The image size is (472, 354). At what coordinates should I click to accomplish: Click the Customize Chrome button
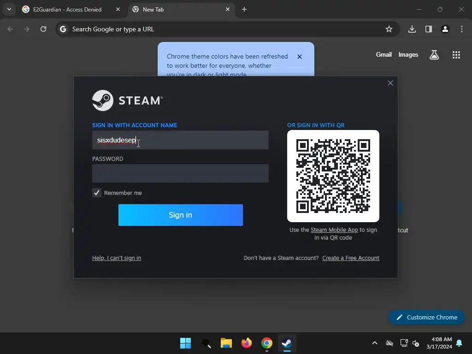click(426, 317)
